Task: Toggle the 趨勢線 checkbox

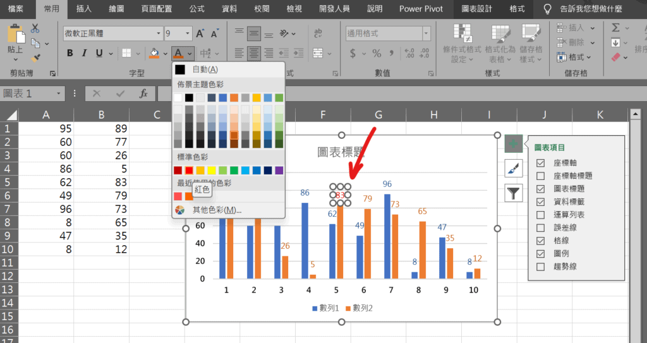Action: 540,267
